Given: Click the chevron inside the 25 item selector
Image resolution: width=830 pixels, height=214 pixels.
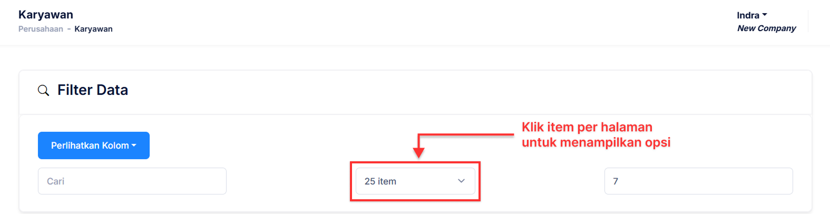Looking at the screenshot, I should pos(461,181).
